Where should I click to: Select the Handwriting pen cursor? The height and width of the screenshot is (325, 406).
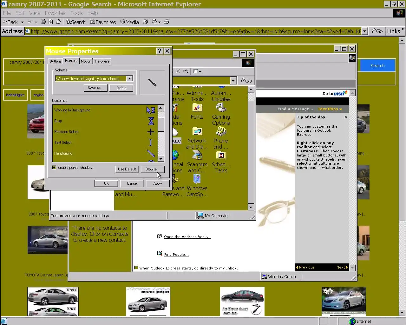point(151,153)
